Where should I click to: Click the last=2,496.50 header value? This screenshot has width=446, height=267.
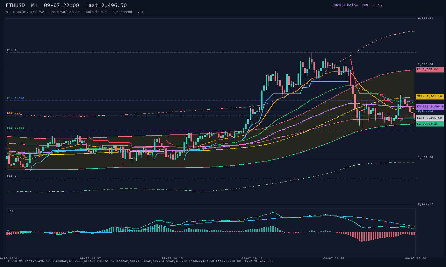pos(106,5)
